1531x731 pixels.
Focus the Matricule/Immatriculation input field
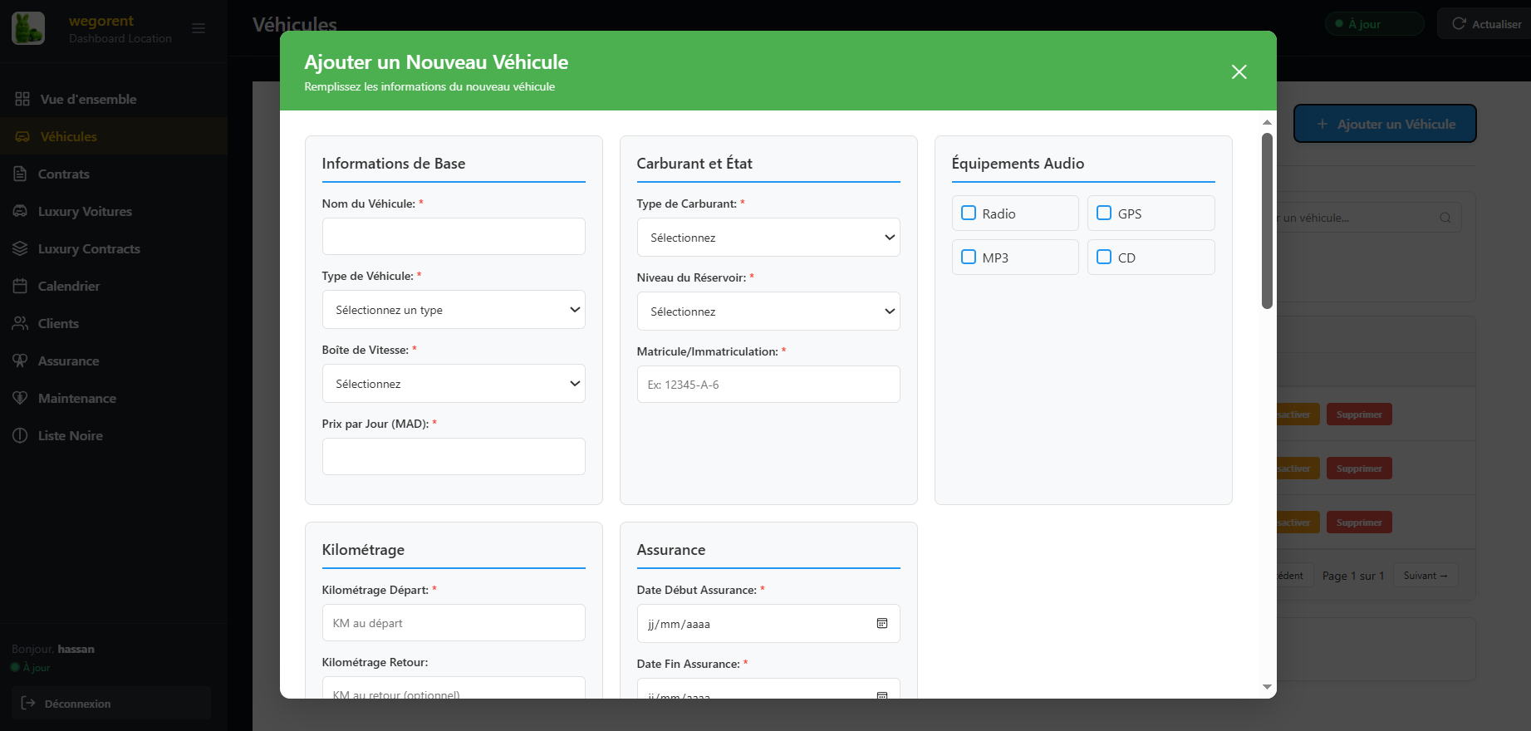click(x=768, y=385)
